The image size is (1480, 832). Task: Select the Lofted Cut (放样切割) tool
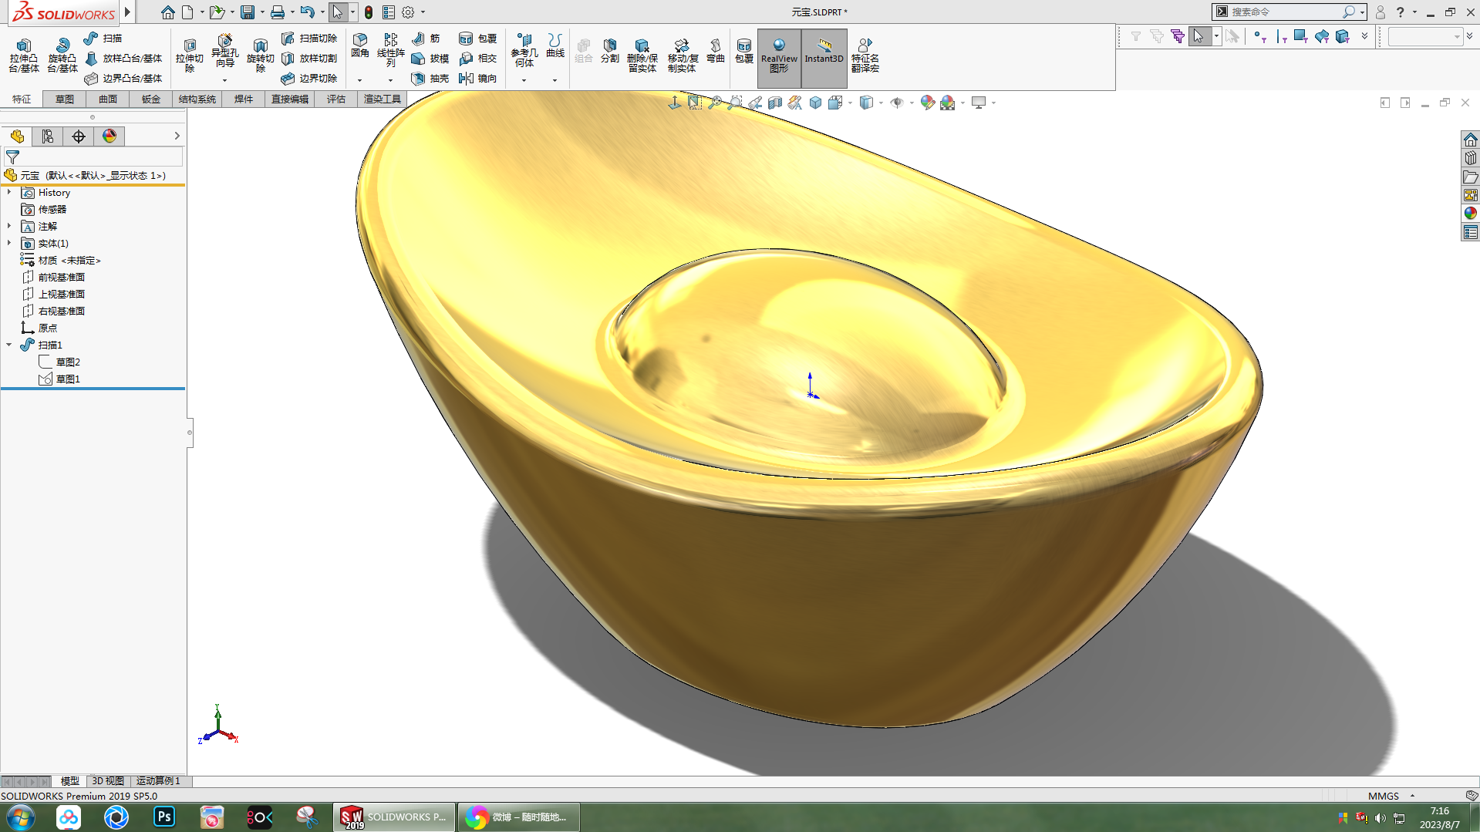309,58
